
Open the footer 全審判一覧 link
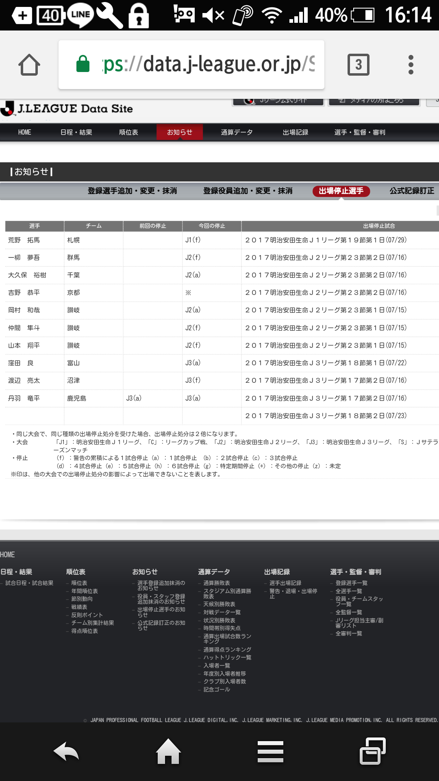click(348, 633)
